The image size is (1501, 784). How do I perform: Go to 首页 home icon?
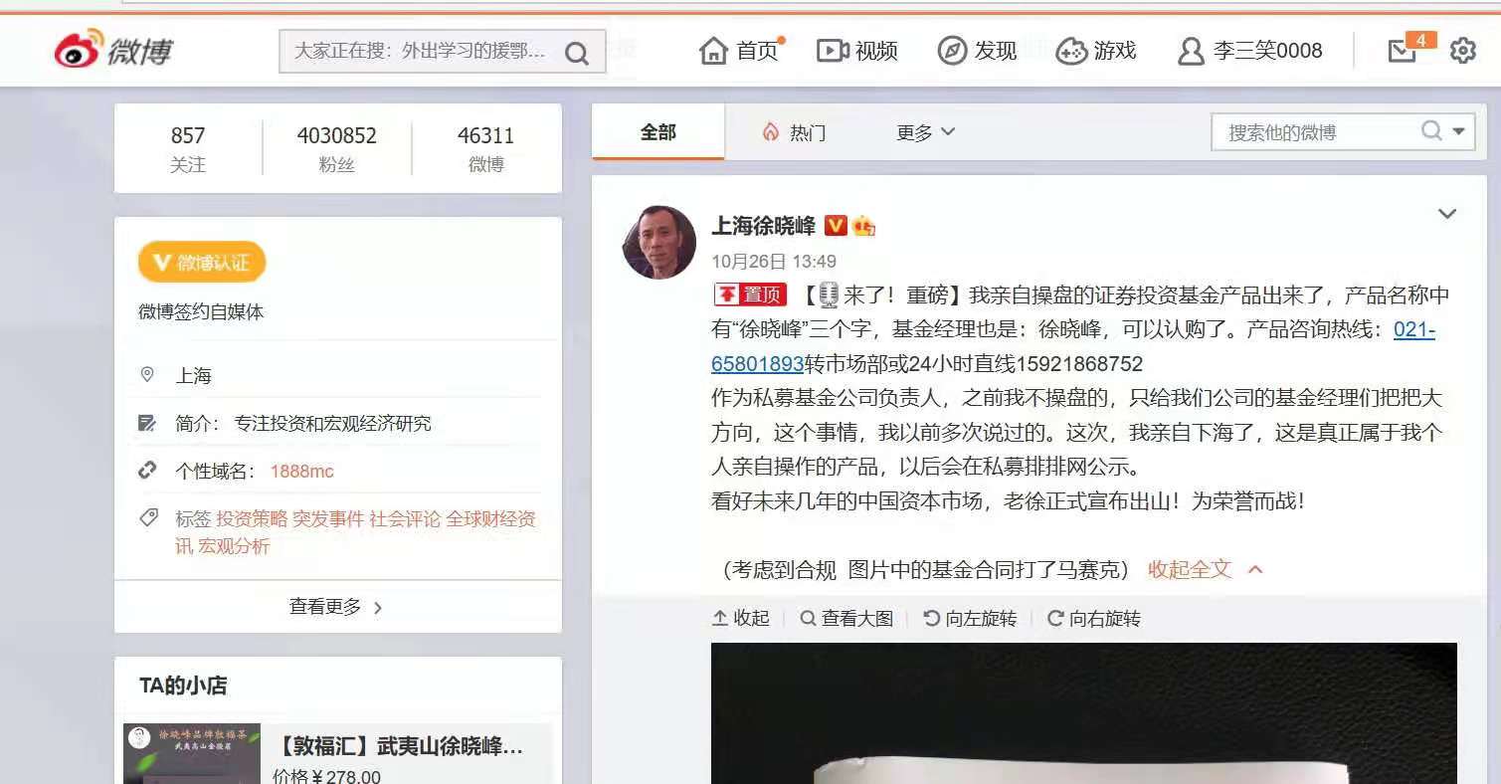[714, 51]
